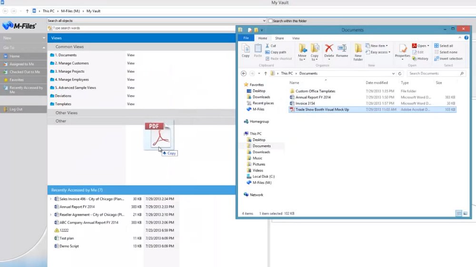Click Refresh button in Documents address bar
Viewport: 476px width, 267px height.
tap(400, 73)
